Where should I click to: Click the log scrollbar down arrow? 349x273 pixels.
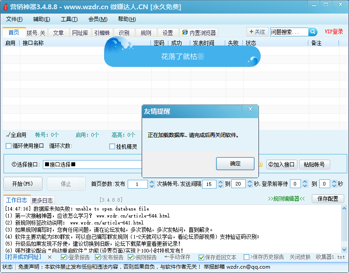[x=344, y=249]
